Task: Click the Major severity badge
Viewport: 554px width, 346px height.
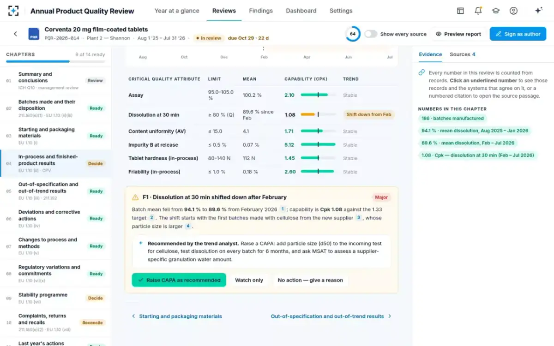Action: click(x=381, y=197)
